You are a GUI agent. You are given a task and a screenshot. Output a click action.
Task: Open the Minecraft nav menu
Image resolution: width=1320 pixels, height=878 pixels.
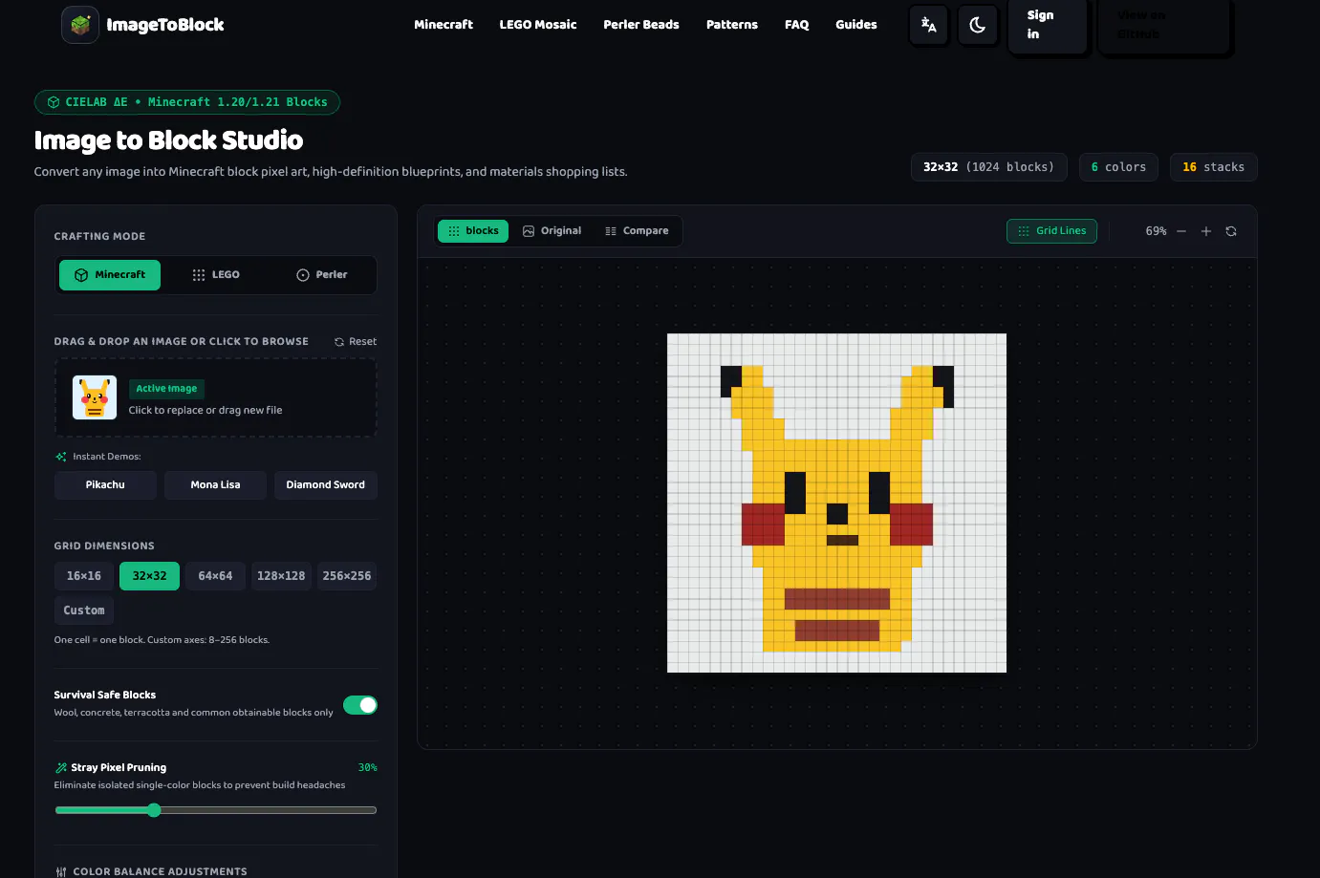coord(444,25)
